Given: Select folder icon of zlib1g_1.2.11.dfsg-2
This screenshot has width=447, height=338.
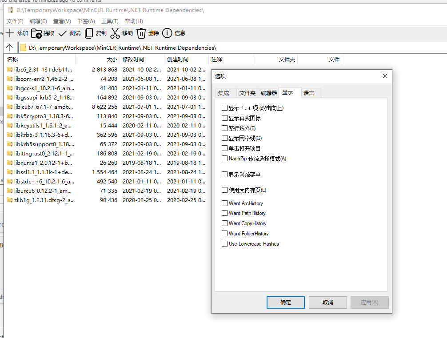Looking at the screenshot, I should (x=10, y=200).
